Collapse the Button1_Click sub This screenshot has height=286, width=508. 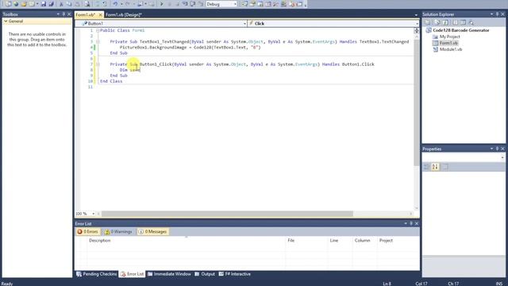tap(98, 64)
